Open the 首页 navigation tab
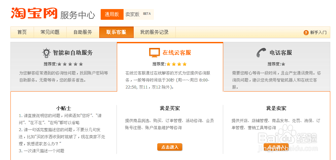336x160 pixels. pos(22,32)
